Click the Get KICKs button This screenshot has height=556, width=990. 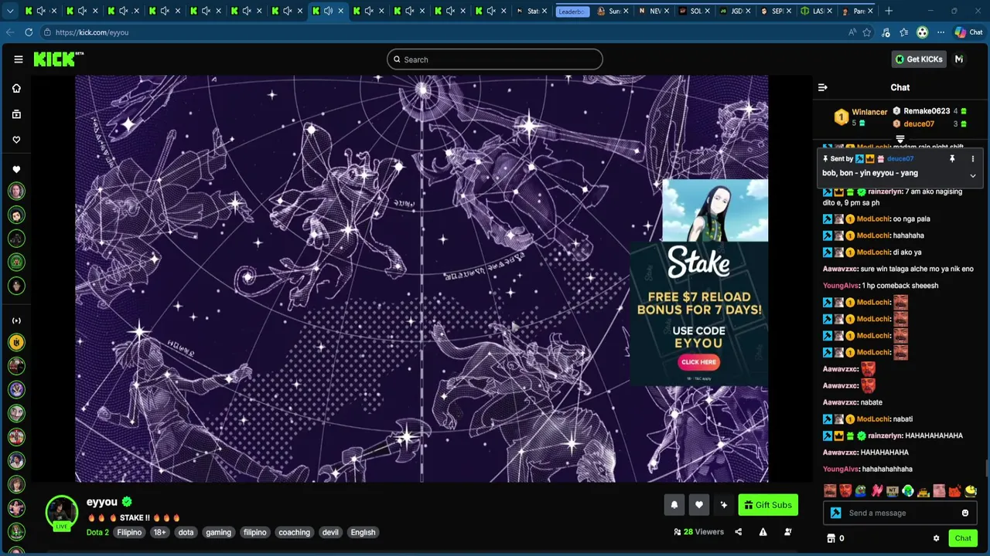click(918, 59)
